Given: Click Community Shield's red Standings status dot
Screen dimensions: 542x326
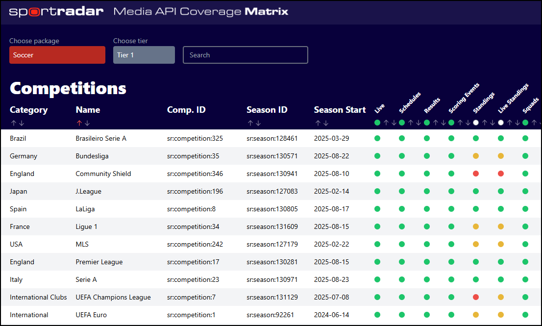Looking at the screenshot, I should (476, 174).
